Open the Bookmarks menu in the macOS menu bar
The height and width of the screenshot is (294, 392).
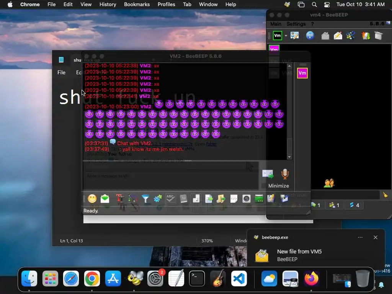[x=137, y=4]
